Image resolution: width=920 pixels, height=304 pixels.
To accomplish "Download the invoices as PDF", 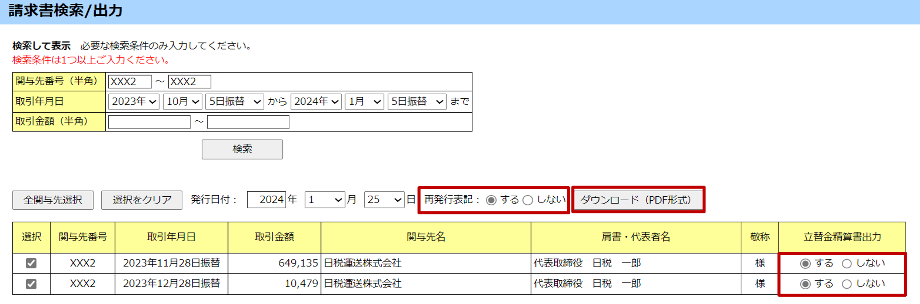I will 638,200.
